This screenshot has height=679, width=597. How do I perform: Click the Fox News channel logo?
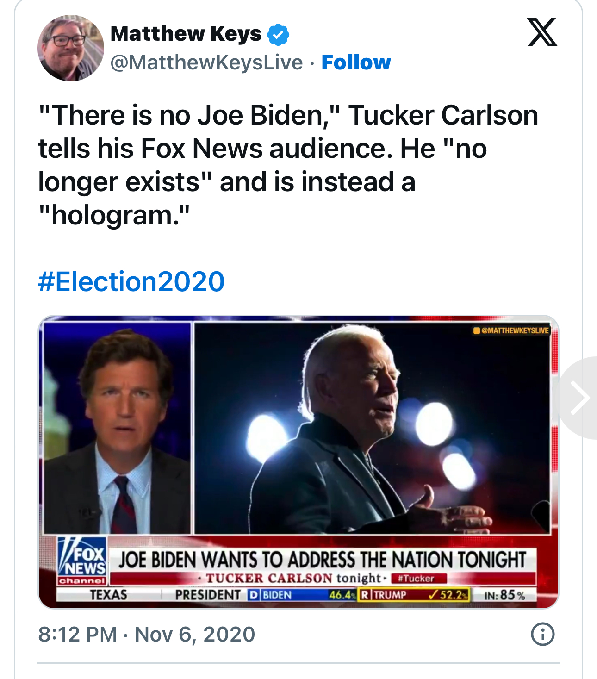[x=82, y=560]
